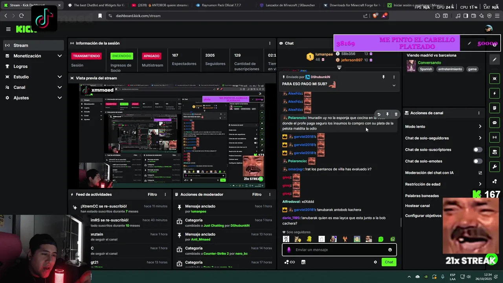The image size is (503, 283).
Task: Click the chat panel scrollbar
Action: point(401,222)
